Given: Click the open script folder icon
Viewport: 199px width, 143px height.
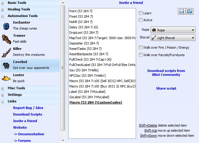Looking at the screenshot, I should tap(189, 11).
